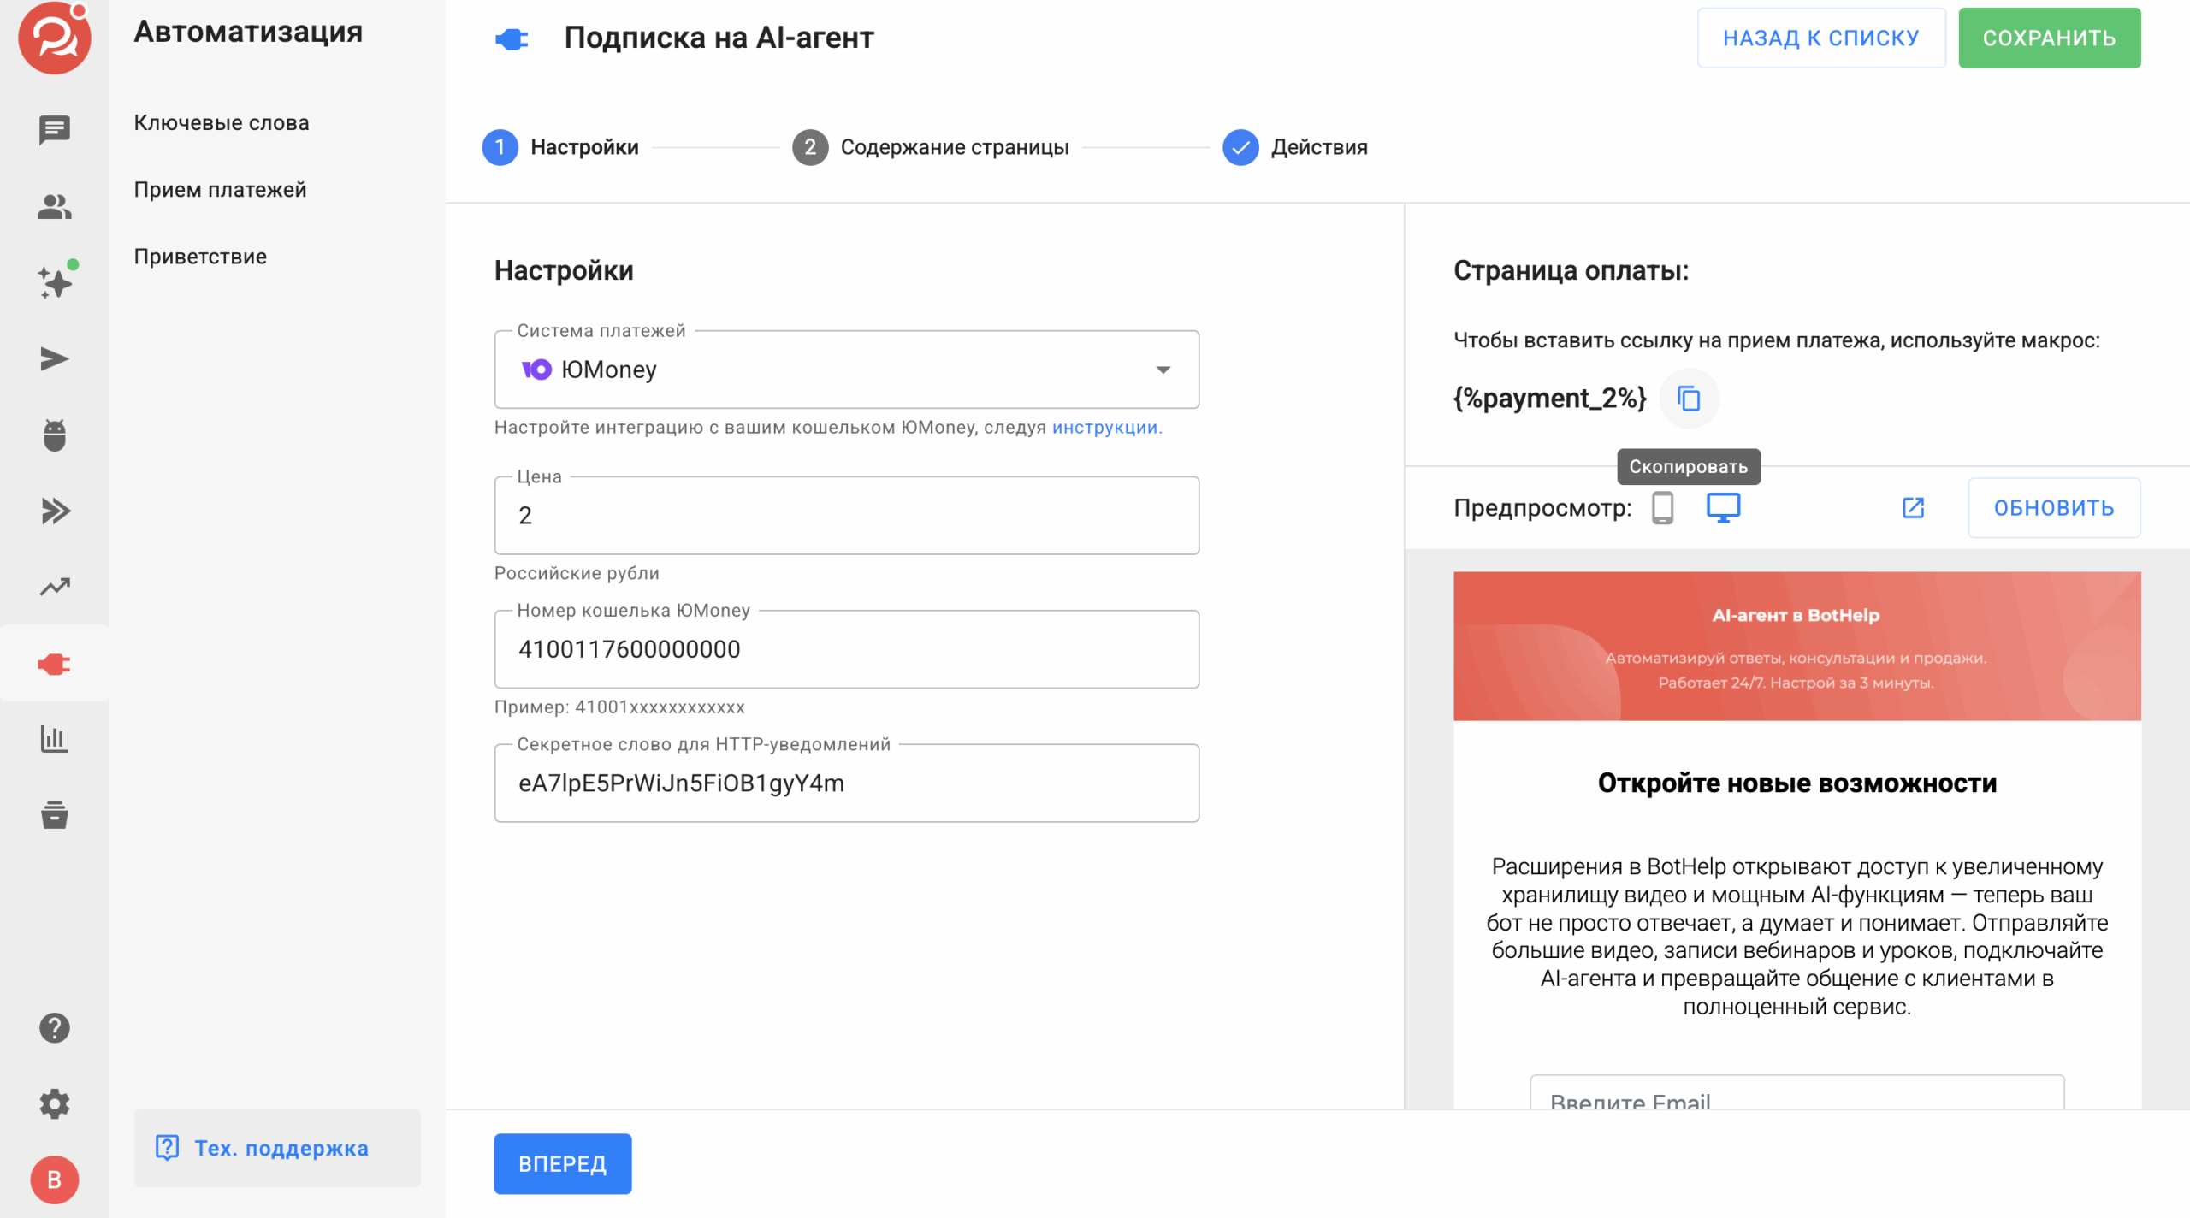Viewport: 2190px width, 1218px height.
Task: Open Ключевые слова menu item
Action: (x=222, y=122)
